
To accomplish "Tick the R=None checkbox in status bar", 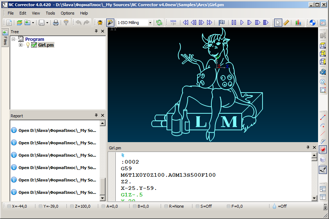I will click(166, 206).
